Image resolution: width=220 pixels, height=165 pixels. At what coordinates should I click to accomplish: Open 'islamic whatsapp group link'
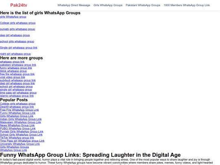[x=17, y=96]
